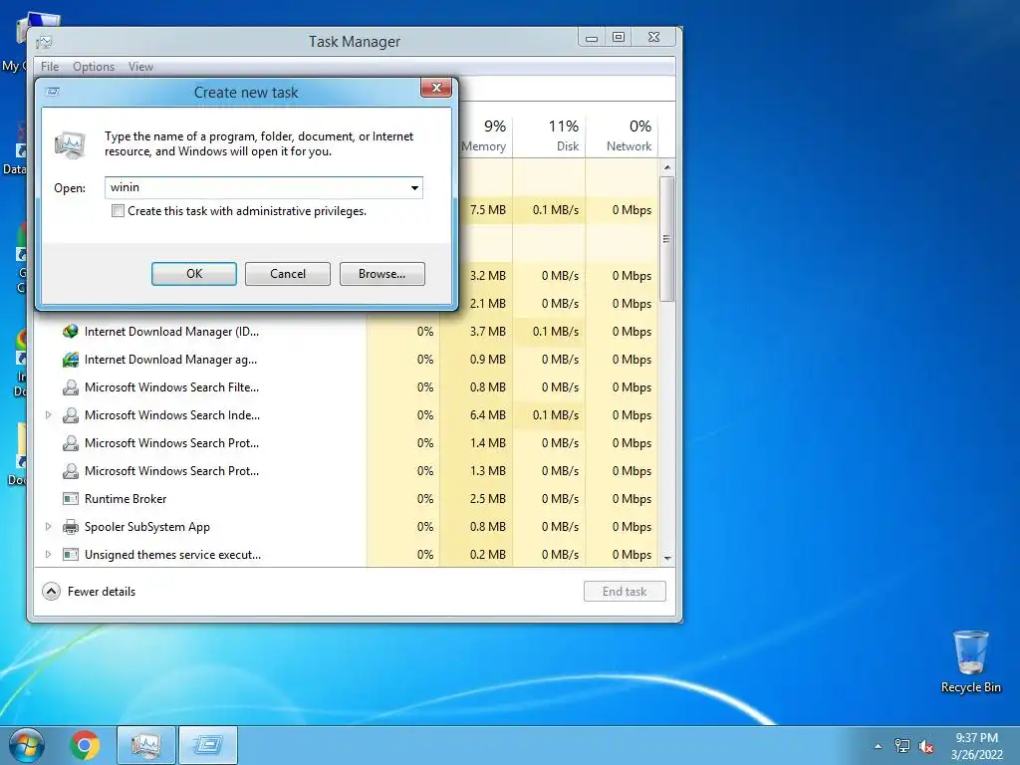1020x765 pixels.
Task: Click the 7.5 MB memory value
Action: (x=487, y=210)
